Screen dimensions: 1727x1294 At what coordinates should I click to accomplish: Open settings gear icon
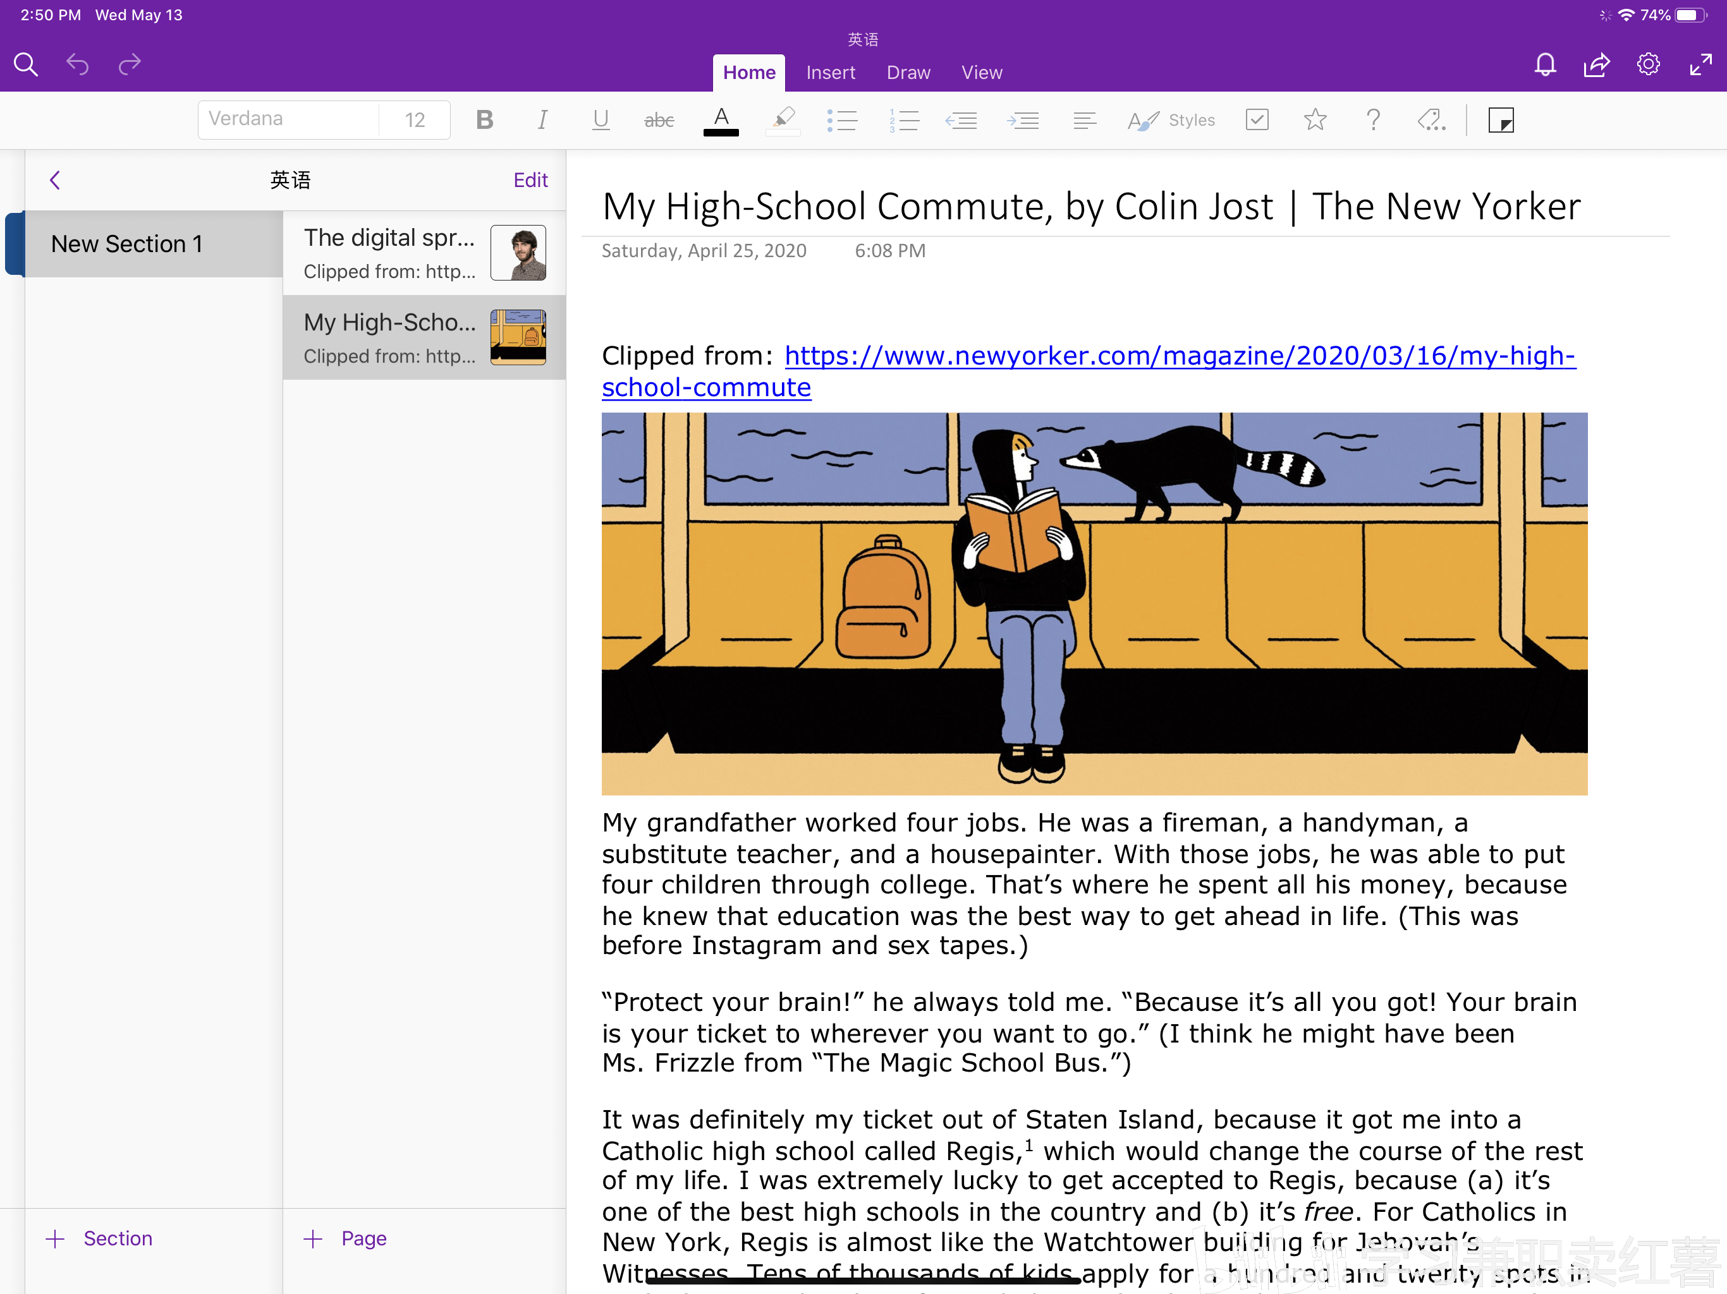coord(1648,64)
